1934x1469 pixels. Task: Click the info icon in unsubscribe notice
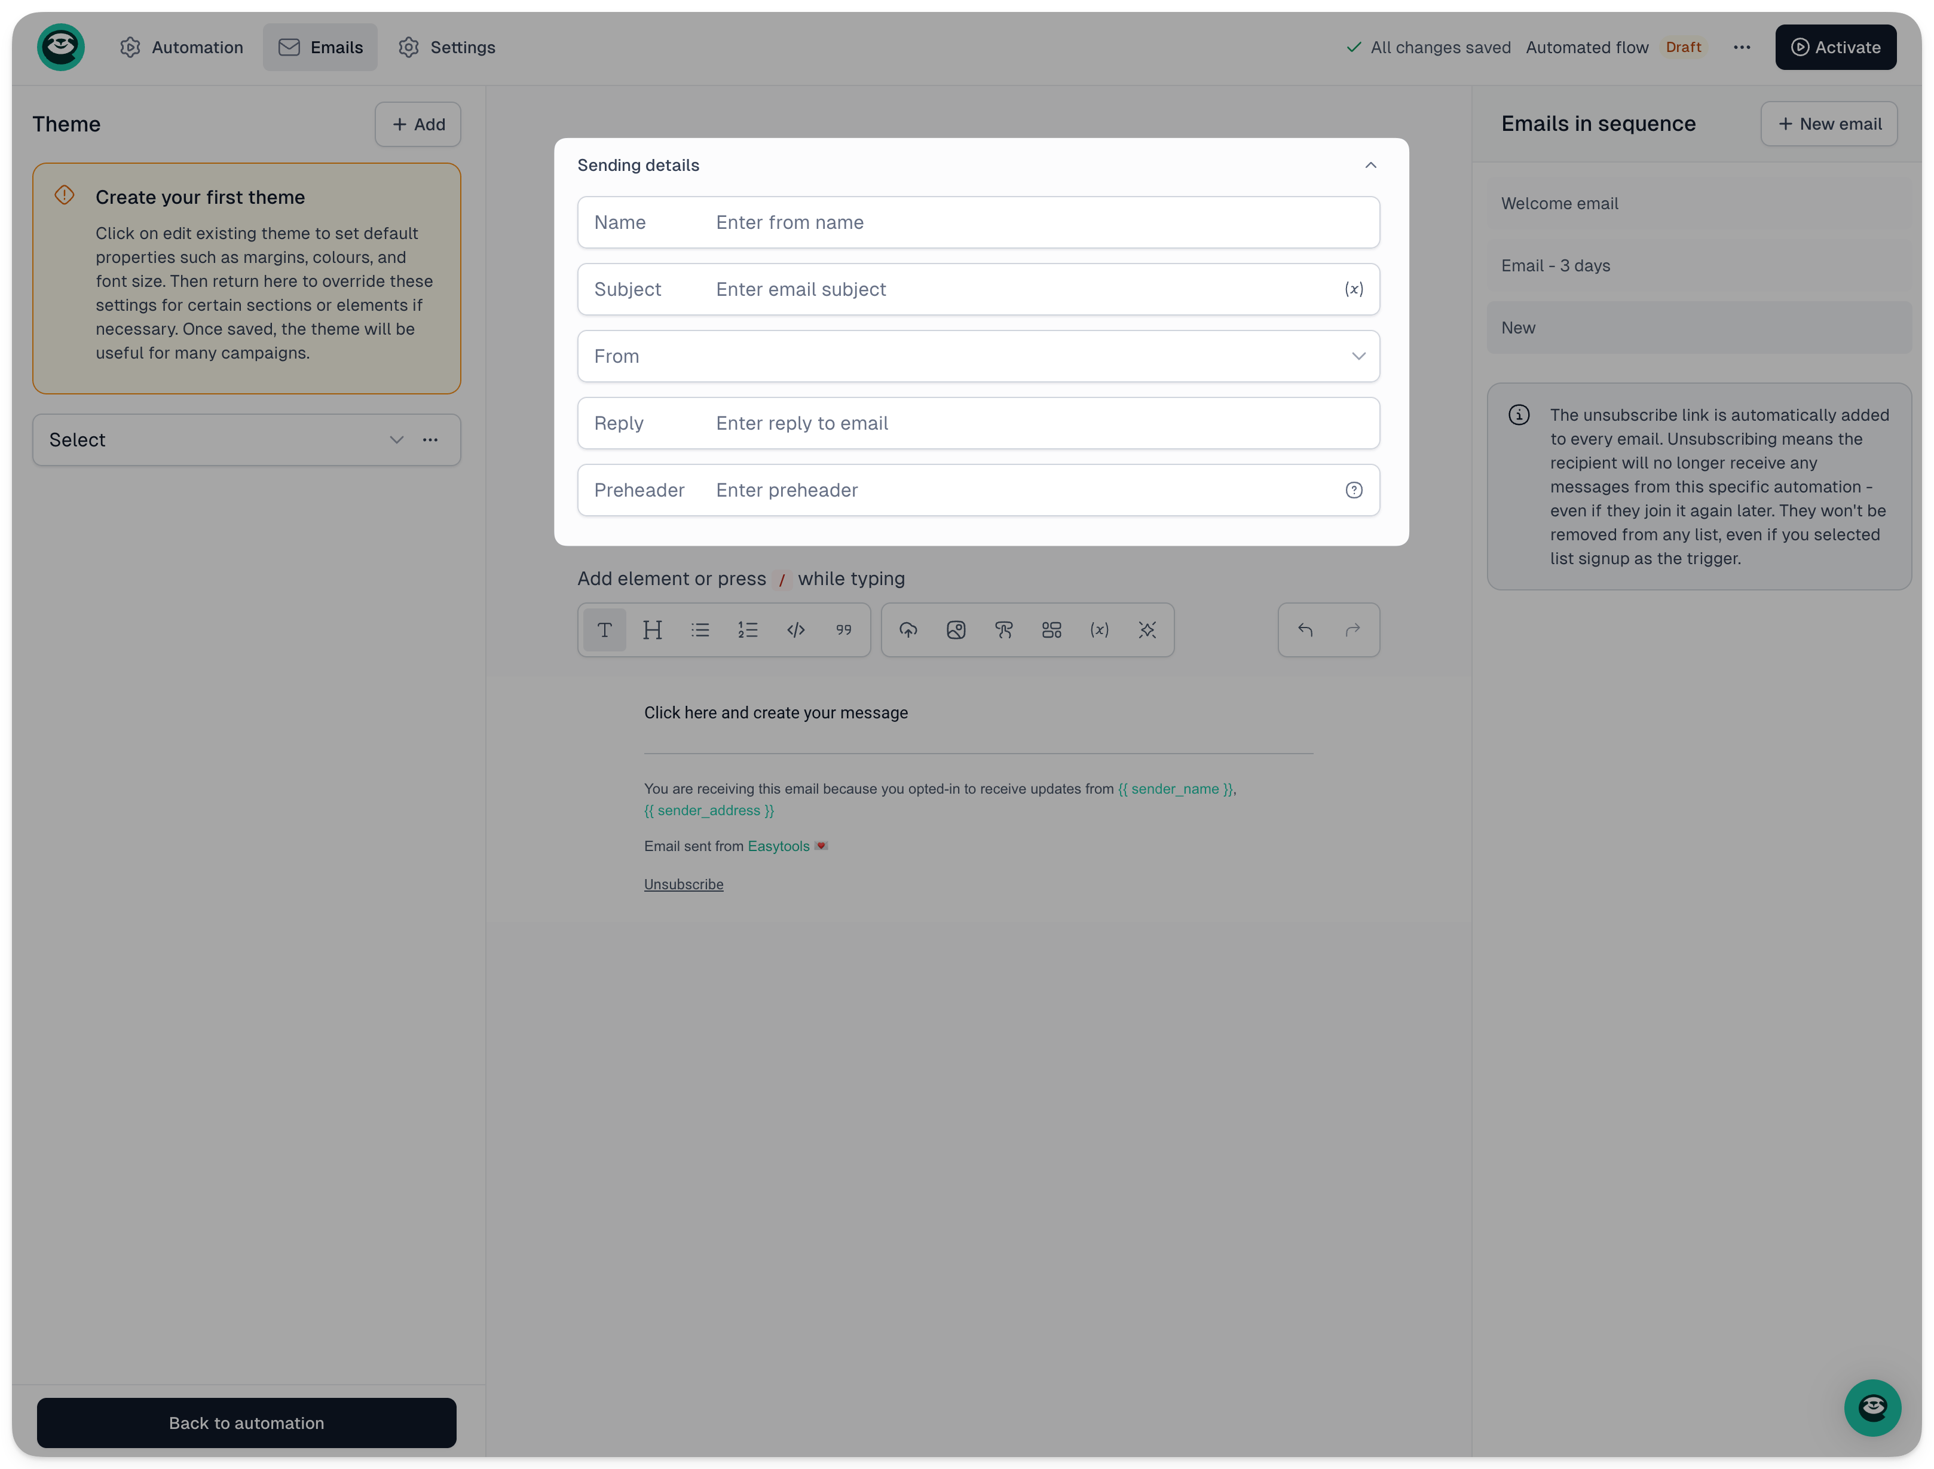coord(1519,415)
